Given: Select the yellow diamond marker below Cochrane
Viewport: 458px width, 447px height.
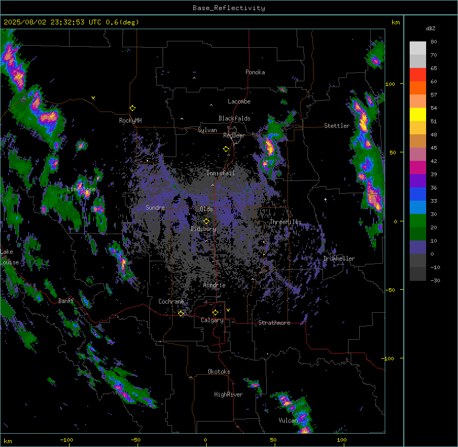Looking at the screenshot, I should pyautogui.click(x=181, y=313).
